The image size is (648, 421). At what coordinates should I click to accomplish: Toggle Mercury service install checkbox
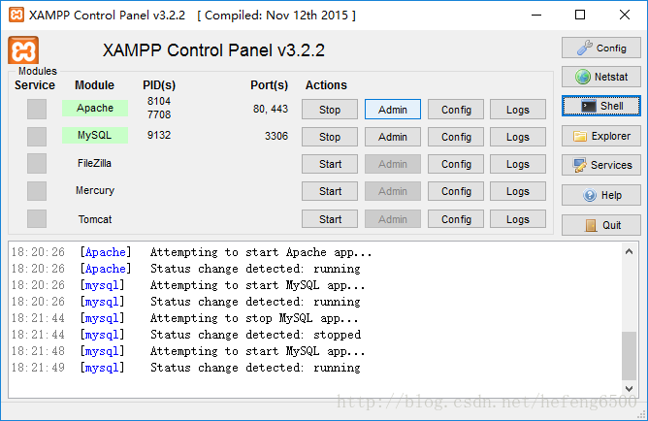(x=37, y=191)
